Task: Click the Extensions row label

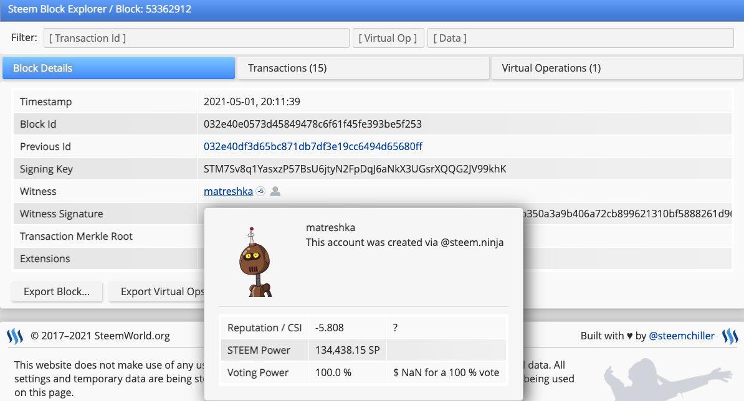Action: pos(45,259)
